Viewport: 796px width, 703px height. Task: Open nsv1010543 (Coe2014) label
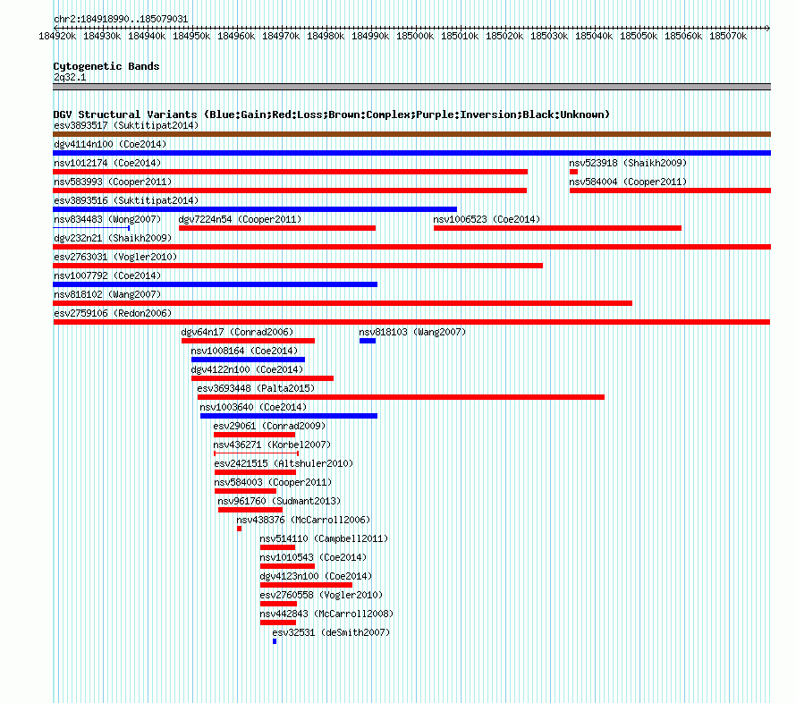tap(313, 557)
